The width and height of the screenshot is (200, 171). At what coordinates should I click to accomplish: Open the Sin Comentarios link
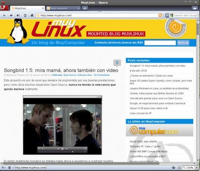102,75
